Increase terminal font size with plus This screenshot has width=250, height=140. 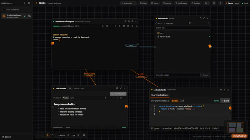tap(115, 26)
